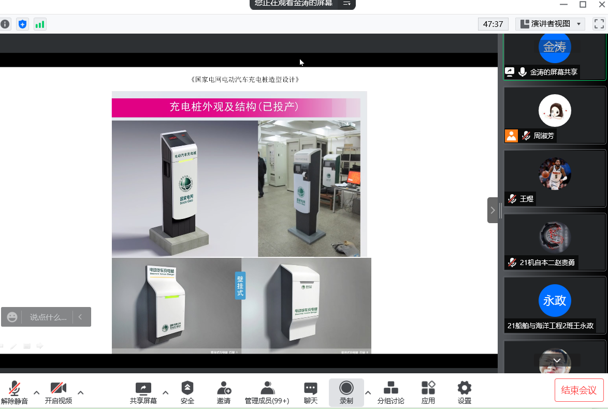Open menu on 您正在观看金涛的屏幕 banner
The image size is (608, 409).
(x=346, y=4)
